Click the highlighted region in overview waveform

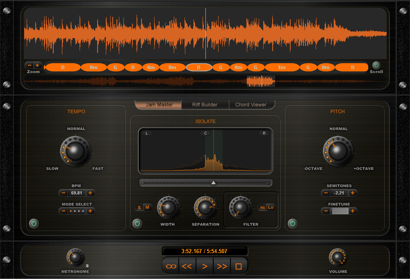(x=261, y=81)
